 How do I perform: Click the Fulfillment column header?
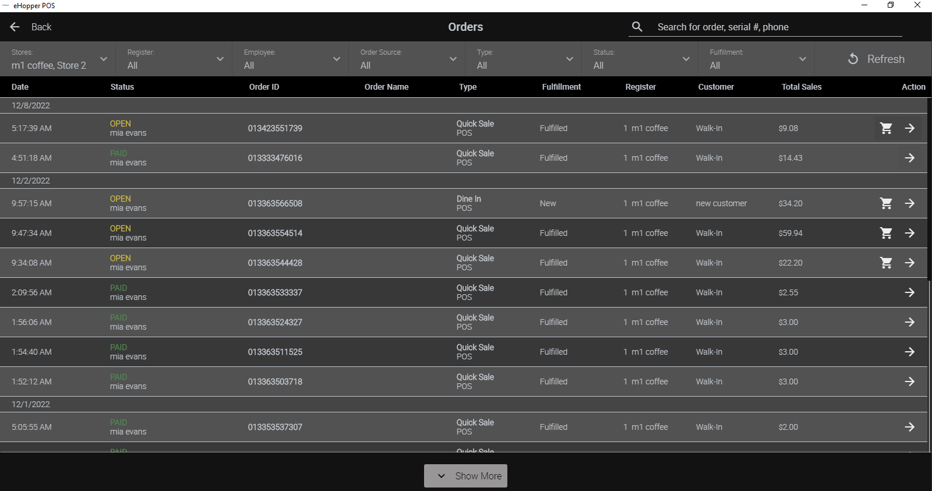[562, 87]
